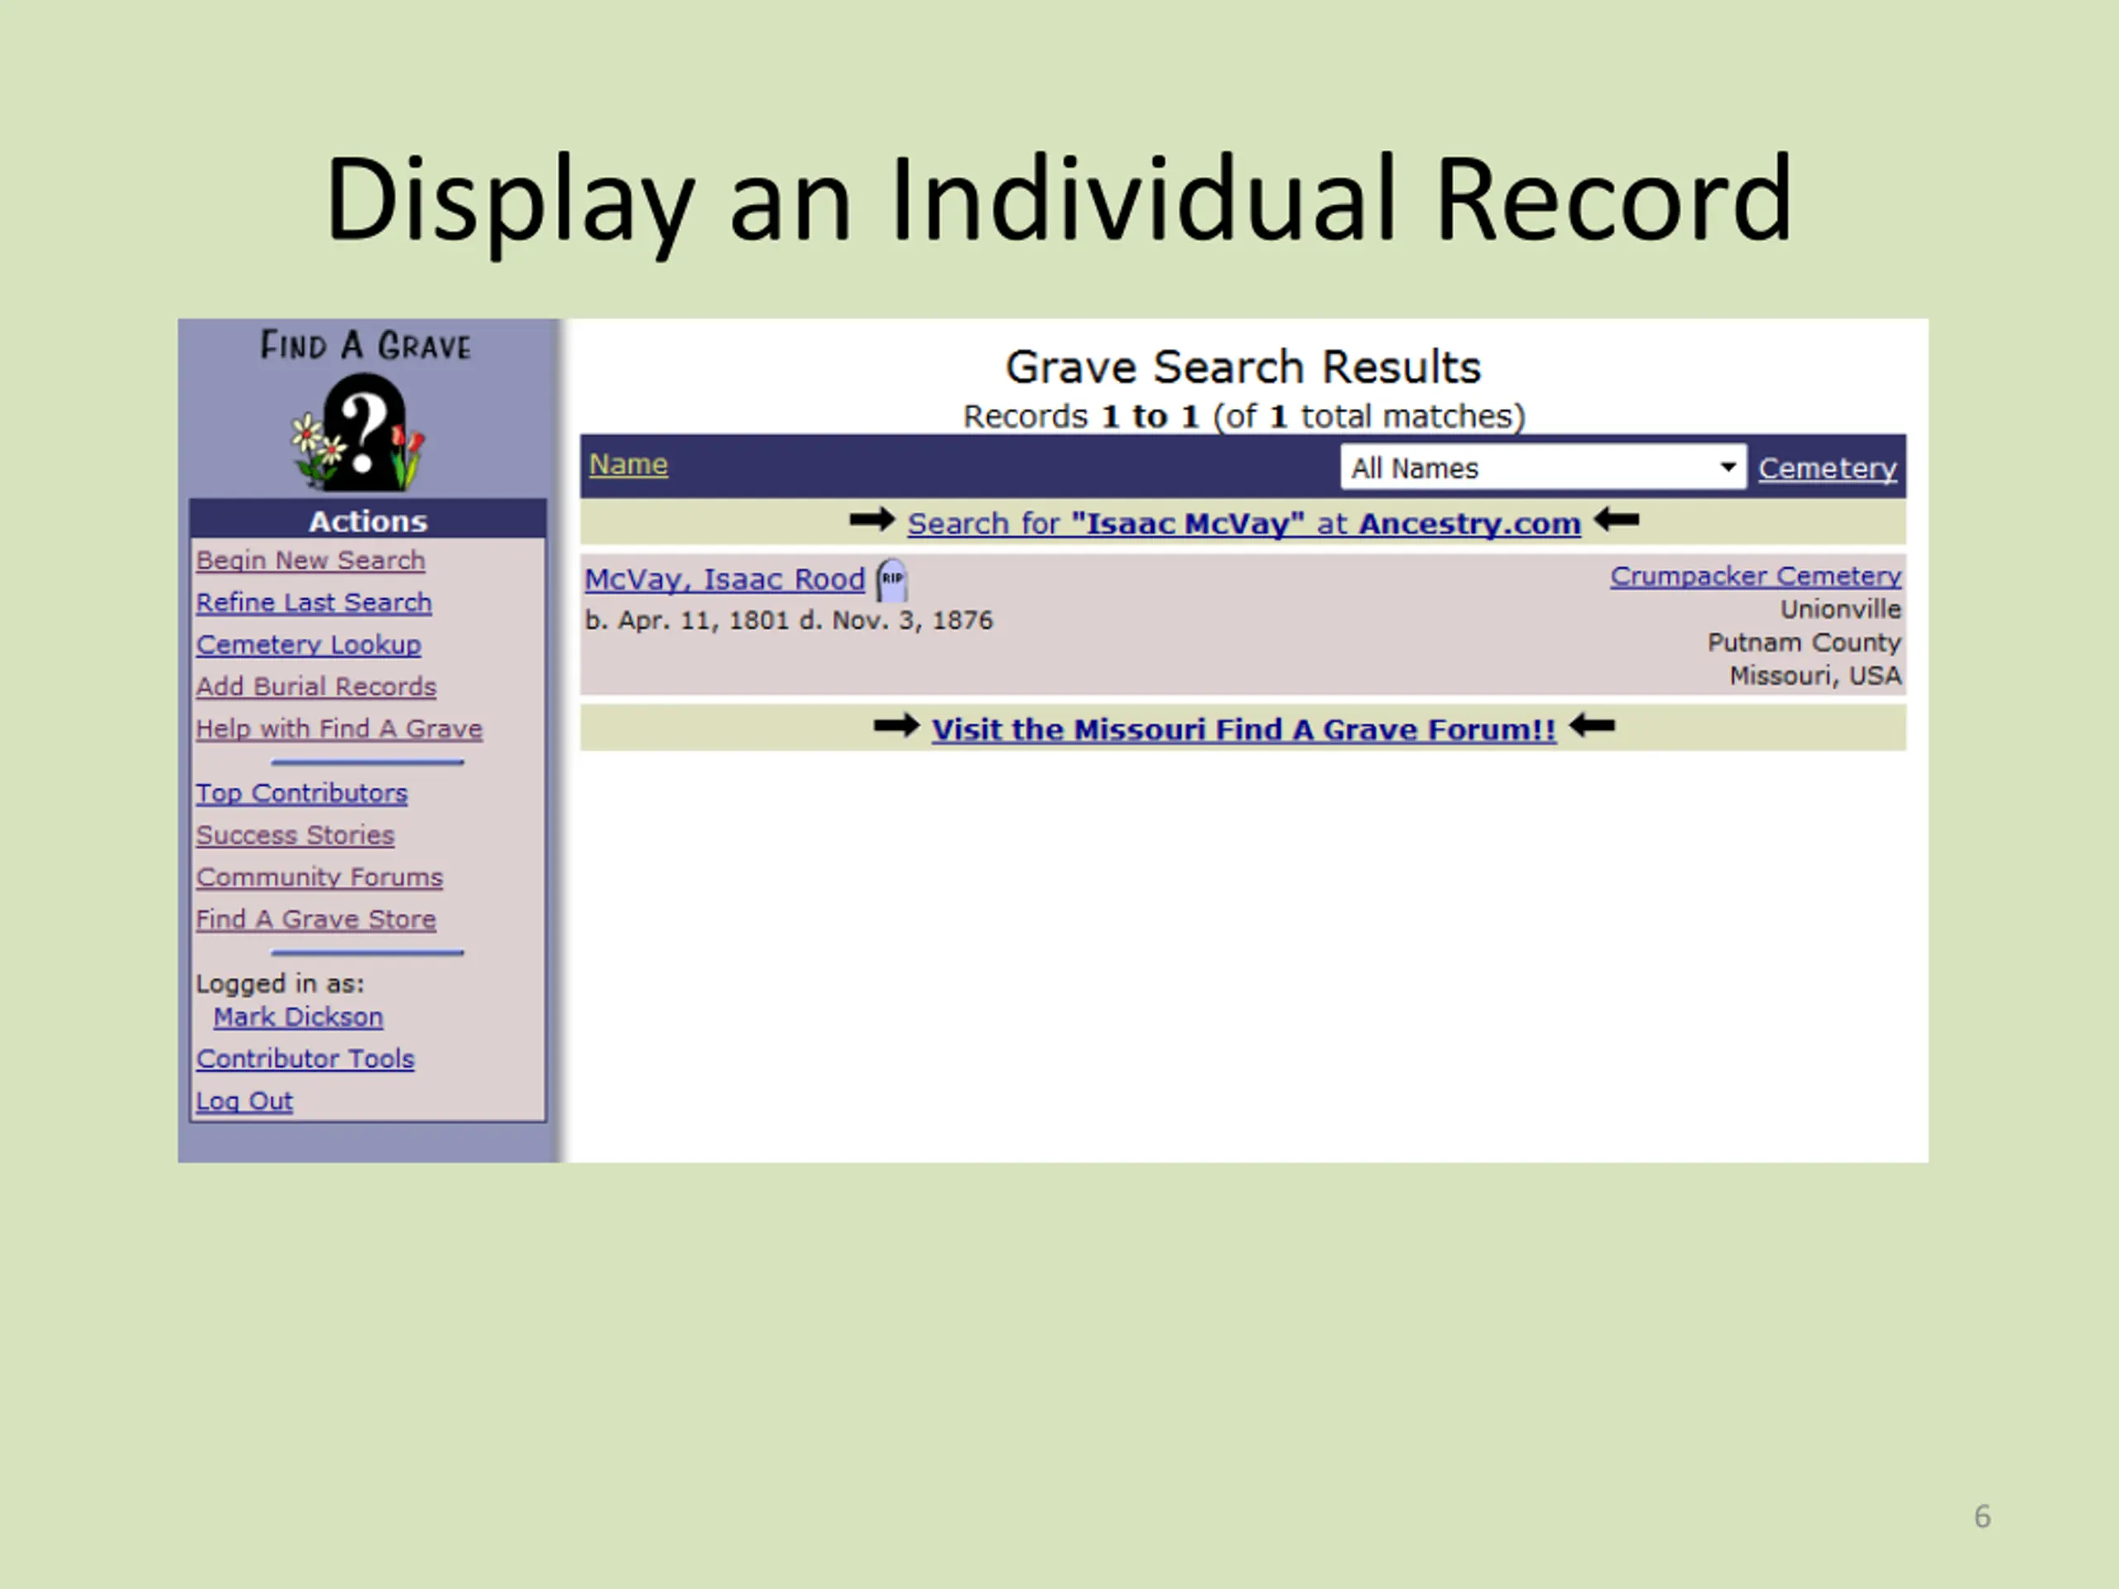Click the RIP tombstone icon beside McVay
The height and width of the screenshot is (1589, 2119).
(891, 579)
